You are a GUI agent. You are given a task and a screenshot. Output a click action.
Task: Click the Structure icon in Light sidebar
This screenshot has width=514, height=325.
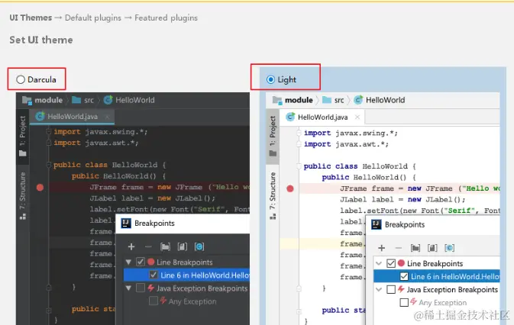coord(273,217)
